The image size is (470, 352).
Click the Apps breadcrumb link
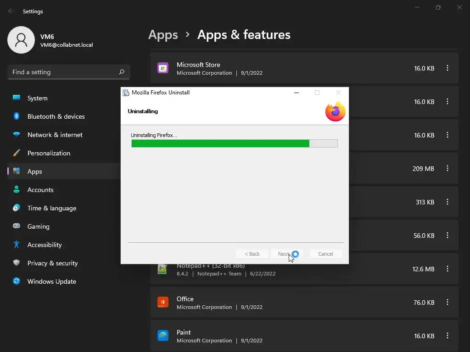click(x=163, y=35)
